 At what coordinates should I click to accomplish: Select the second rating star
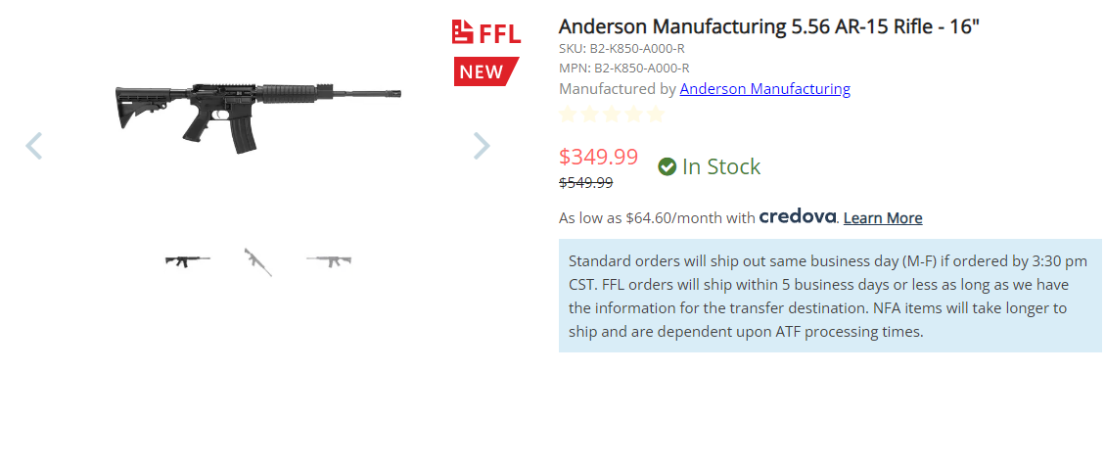coord(590,115)
